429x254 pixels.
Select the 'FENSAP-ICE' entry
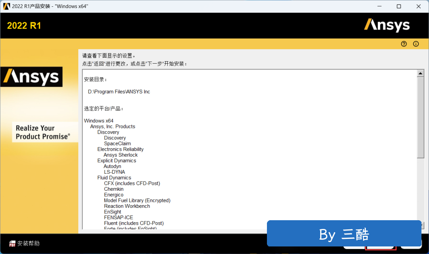[118, 217]
